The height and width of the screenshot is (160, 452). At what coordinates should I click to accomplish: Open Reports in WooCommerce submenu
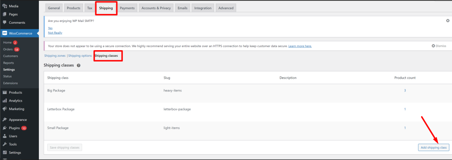tap(8, 63)
